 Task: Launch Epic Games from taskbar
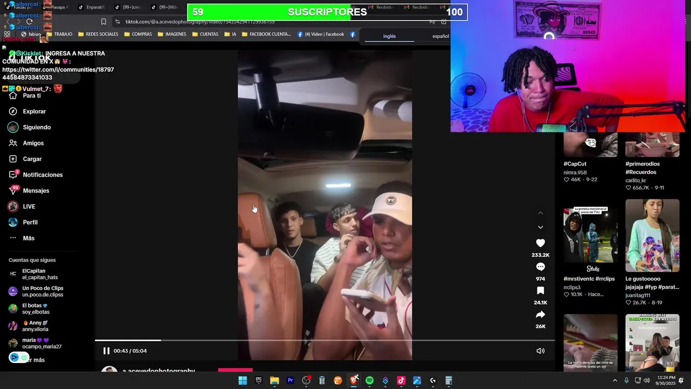coord(259,380)
